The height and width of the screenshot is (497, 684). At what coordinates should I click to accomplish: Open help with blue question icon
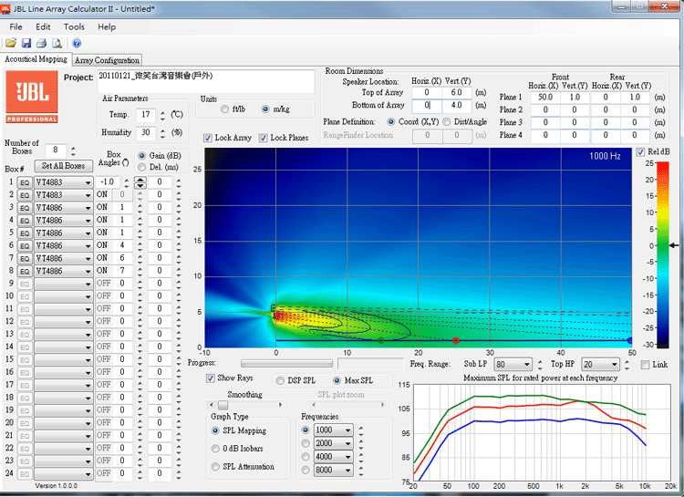pos(77,43)
